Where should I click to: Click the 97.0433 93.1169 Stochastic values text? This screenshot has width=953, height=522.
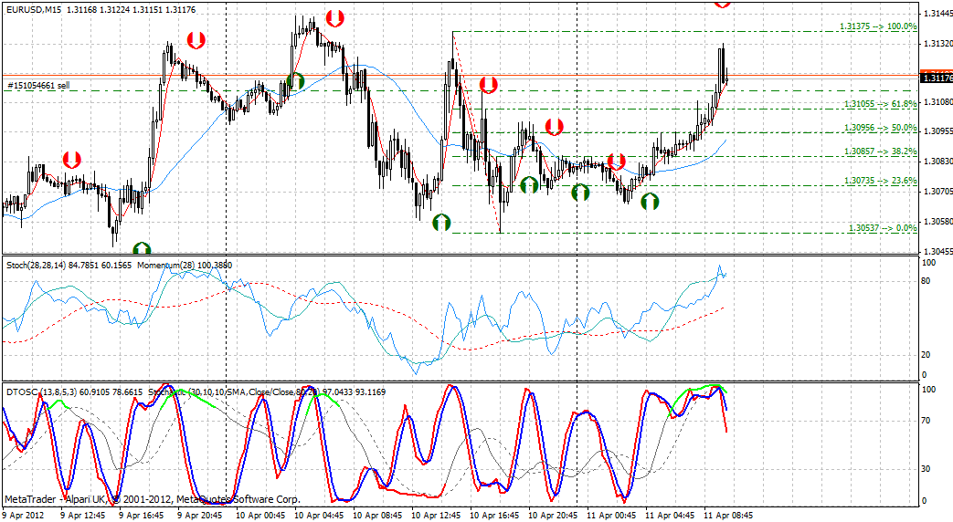coord(354,392)
